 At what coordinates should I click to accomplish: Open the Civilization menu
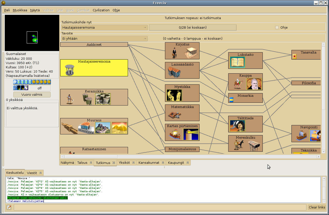click(x=101, y=10)
